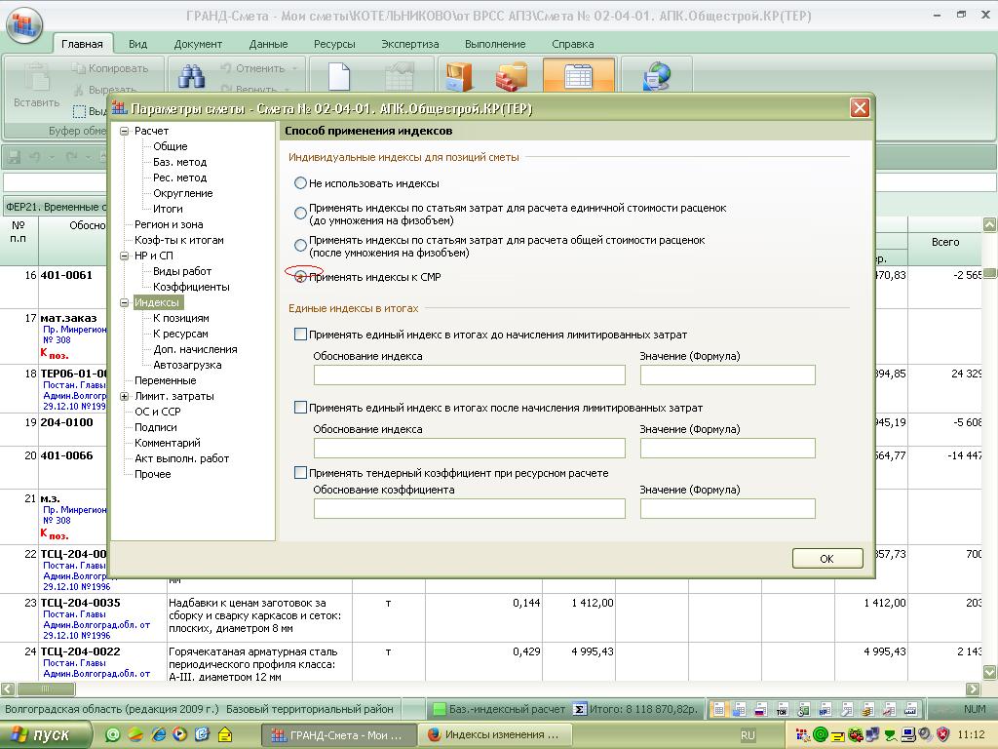Click the blank document icon in ribbon
The image size is (998, 749).
[x=339, y=76]
